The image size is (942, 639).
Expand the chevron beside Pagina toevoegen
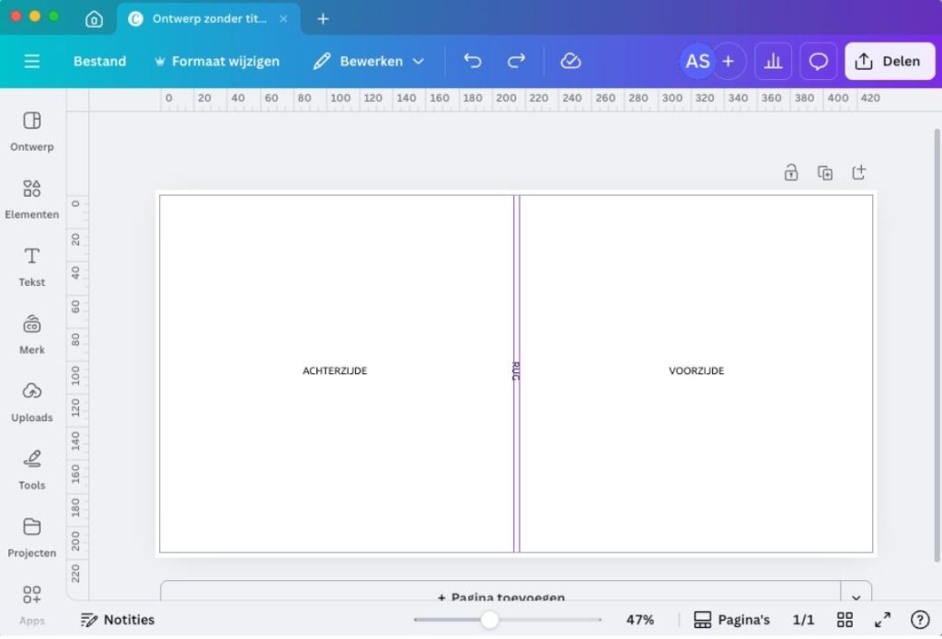click(x=856, y=597)
